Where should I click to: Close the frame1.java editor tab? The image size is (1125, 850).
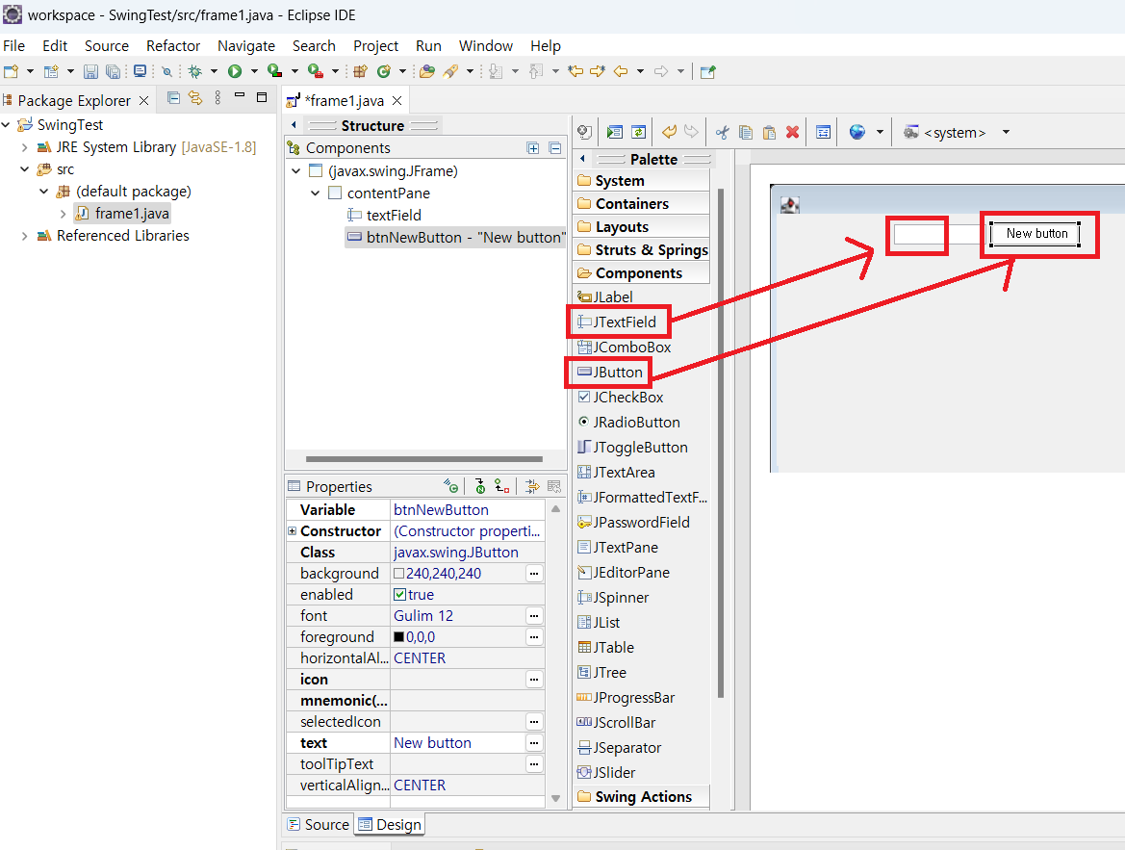point(396,100)
